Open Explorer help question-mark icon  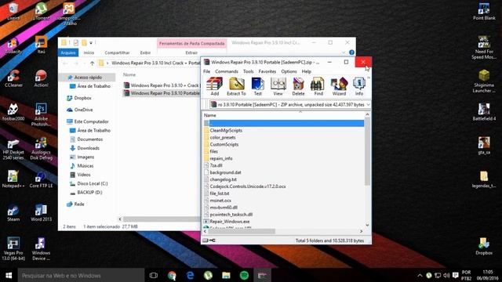pyautogui.click(x=351, y=52)
